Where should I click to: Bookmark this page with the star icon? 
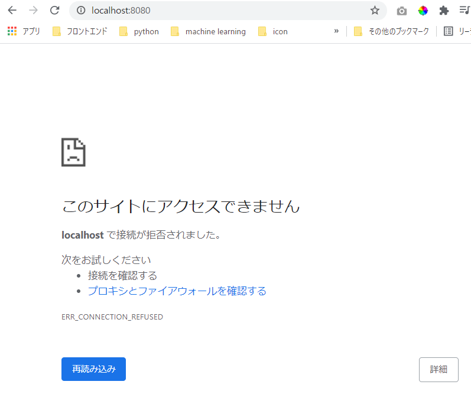375,11
